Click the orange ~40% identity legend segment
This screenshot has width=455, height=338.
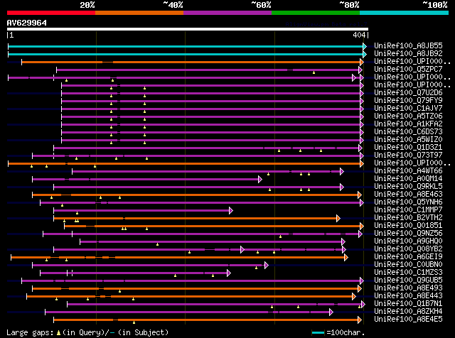tap(139, 13)
